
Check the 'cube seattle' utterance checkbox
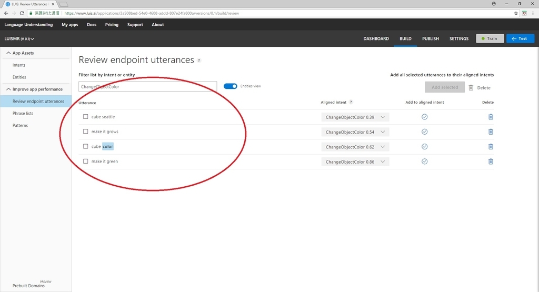coord(86,116)
